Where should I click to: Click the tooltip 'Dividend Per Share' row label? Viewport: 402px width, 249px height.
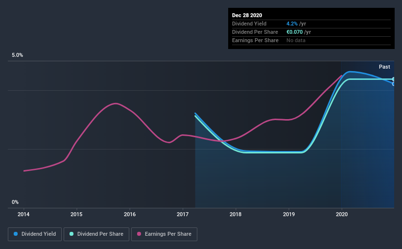(255, 32)
